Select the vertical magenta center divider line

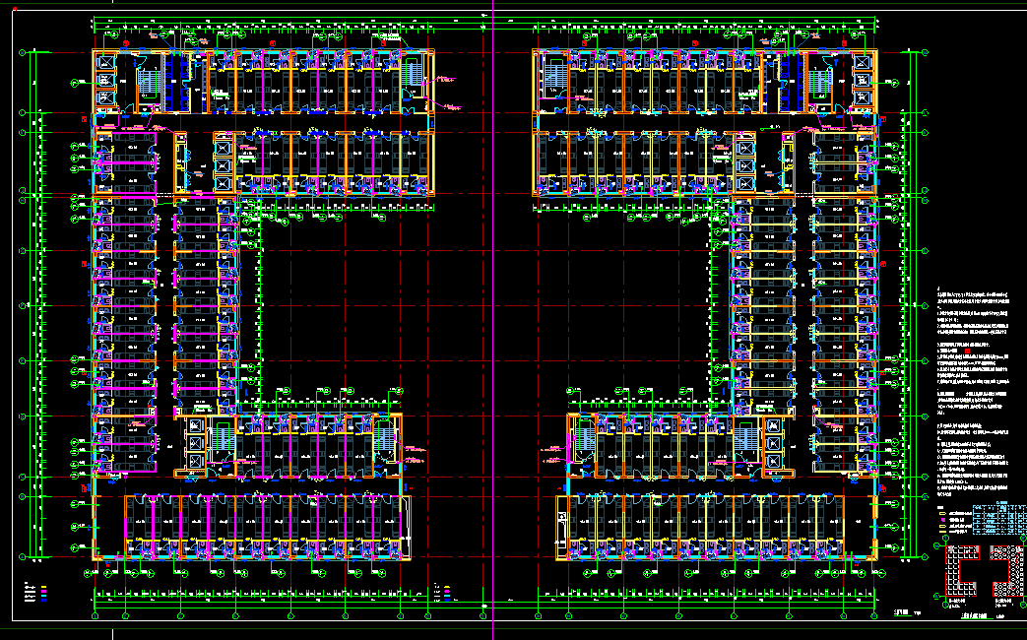tap(491, 295)
